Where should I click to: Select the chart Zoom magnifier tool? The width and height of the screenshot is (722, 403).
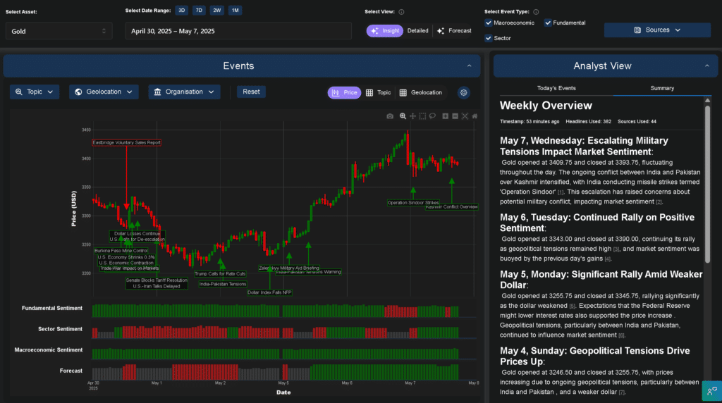(403, 116)
